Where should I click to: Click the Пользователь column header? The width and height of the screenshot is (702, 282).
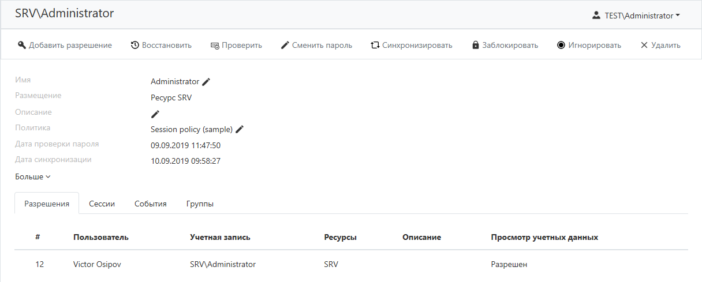[x=101, y=237]
